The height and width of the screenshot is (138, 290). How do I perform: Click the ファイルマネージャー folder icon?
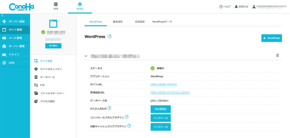[x=36, y=93]
